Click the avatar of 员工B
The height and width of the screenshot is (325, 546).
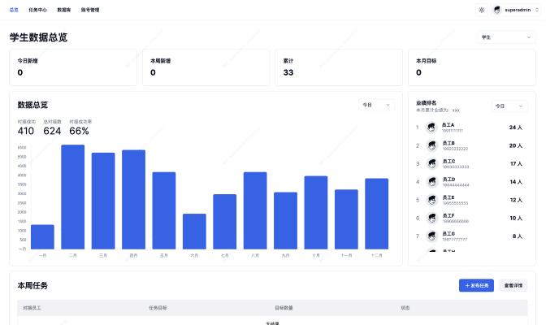[431, 145]
